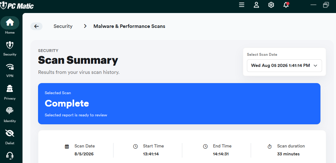The image size is (336, 163).
Task: Open the Delist sidebar icon
Action: pyautogui.click(x=10, y=133)
